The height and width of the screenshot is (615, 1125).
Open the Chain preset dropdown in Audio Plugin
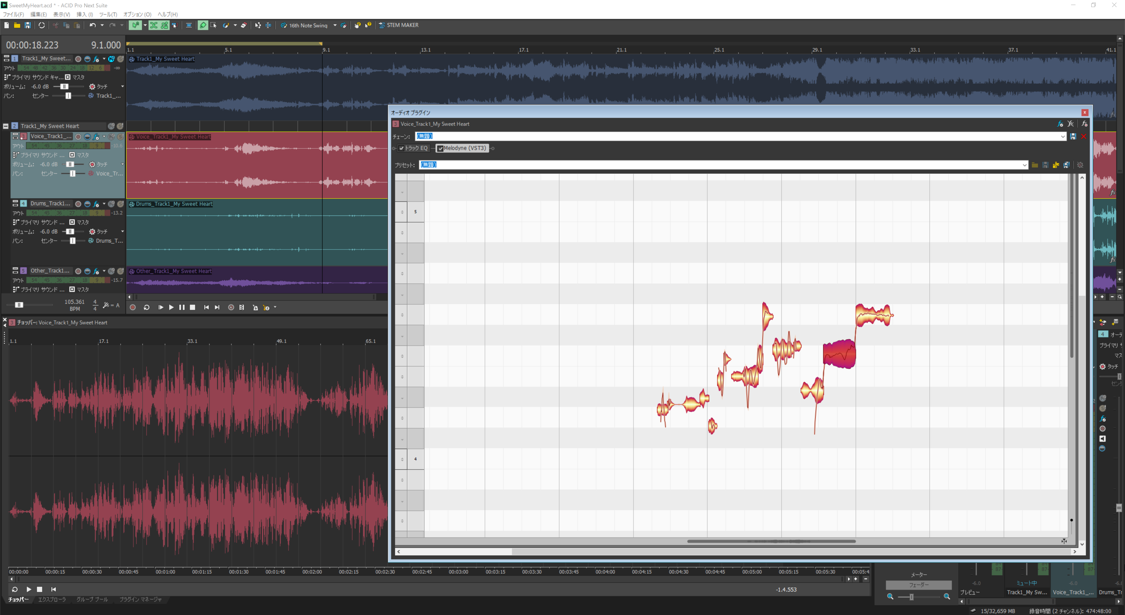1063,137
